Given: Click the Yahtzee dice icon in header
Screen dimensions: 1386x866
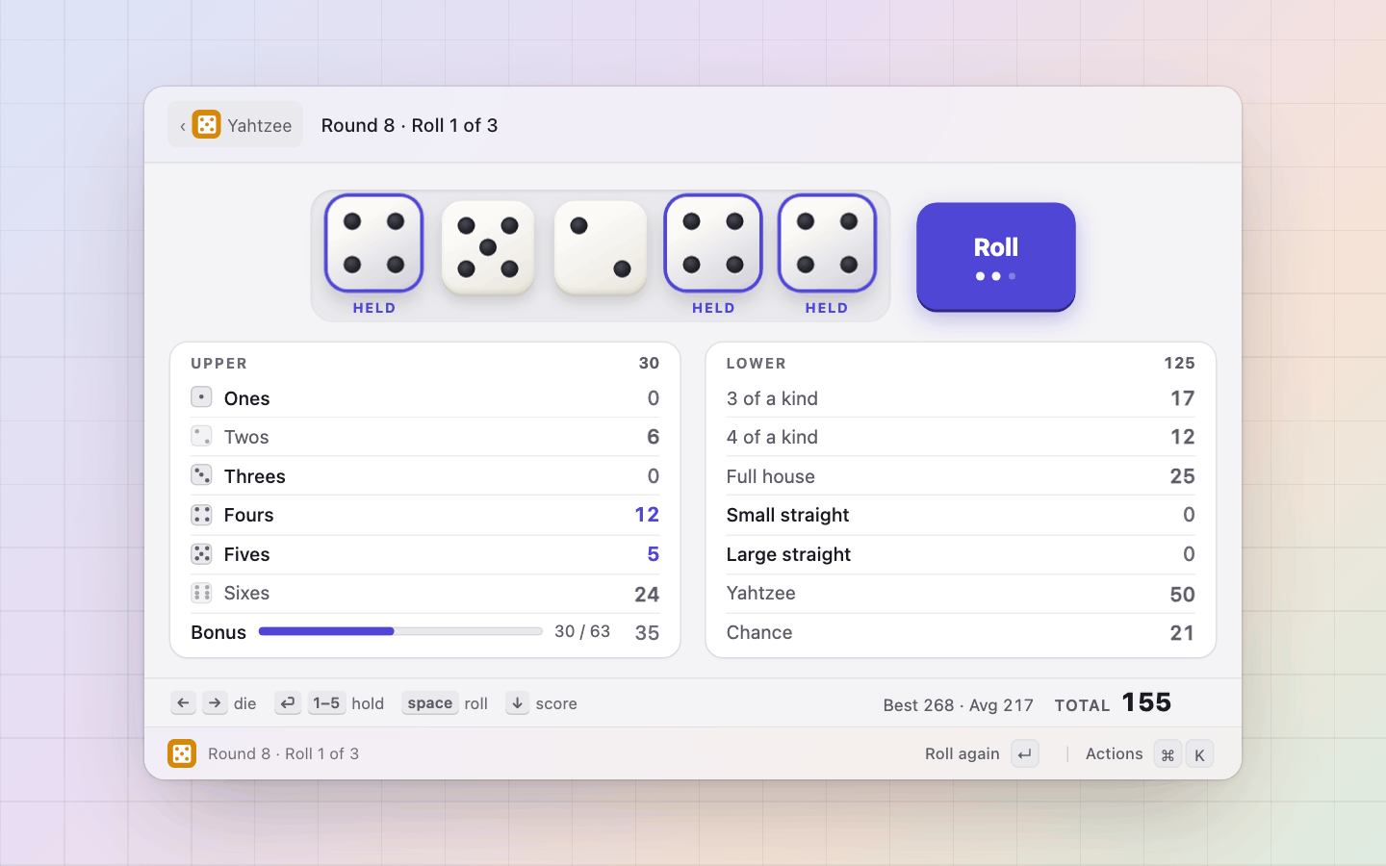Looking at the screenshot, I should [x=206, y=124].
